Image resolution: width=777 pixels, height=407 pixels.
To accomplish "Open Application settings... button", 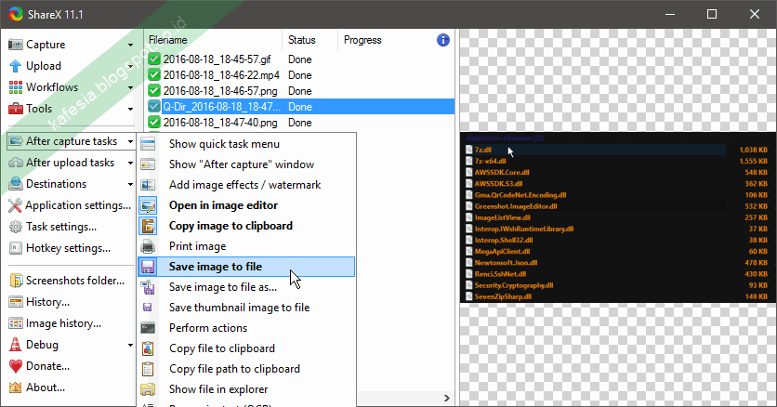I will point(71,205).
